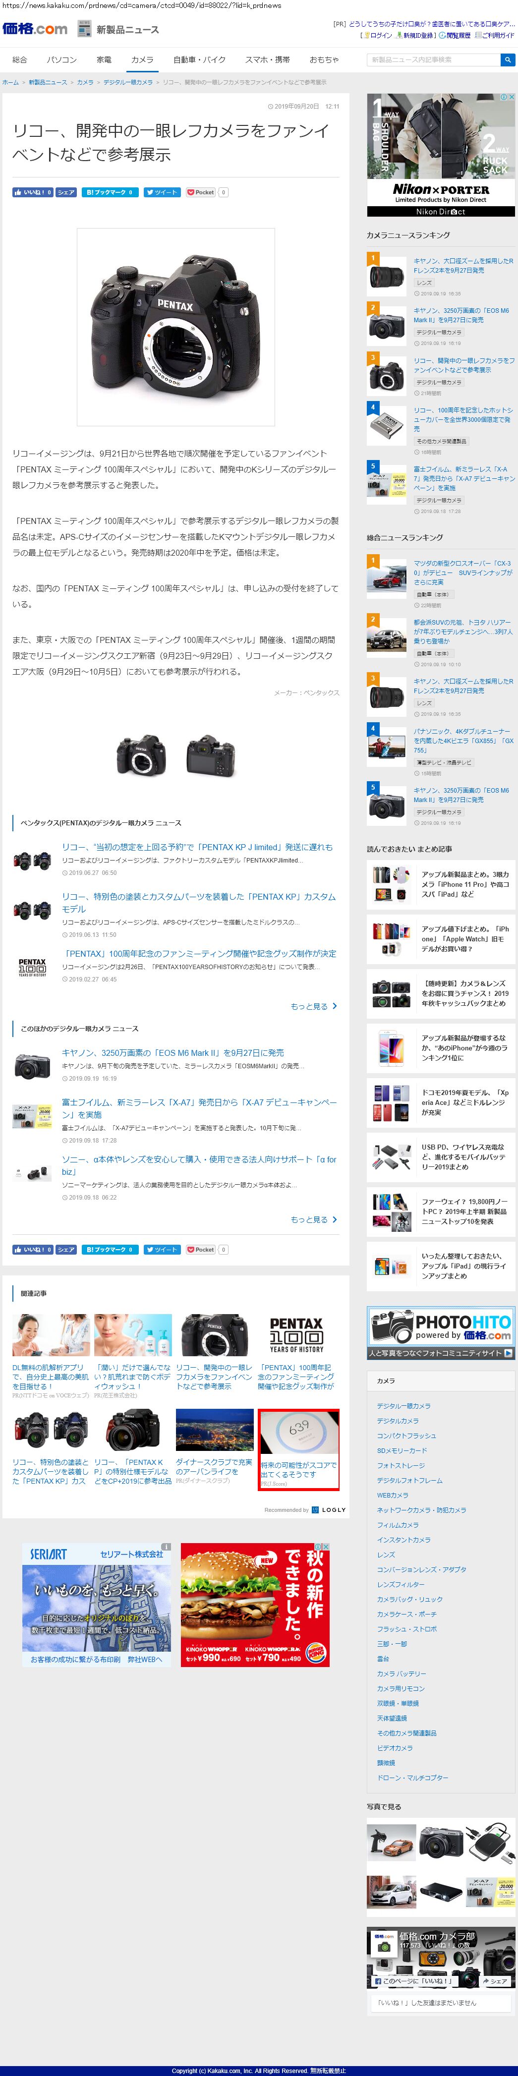The height and width of the screenshot is (2076, 518).
Task: Click the bottom Hatena B!ブックマーク button
Action: pos(110,1250)
